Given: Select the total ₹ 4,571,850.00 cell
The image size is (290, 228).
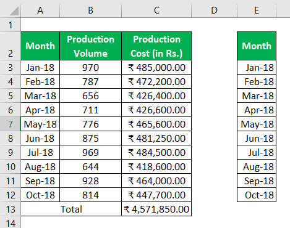Looking at the screenshot, I should 156,209.
